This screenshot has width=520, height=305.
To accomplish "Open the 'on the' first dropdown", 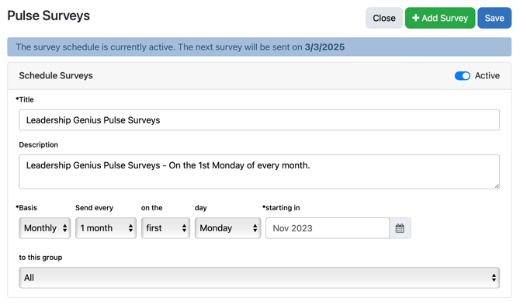I will [165, 228].
